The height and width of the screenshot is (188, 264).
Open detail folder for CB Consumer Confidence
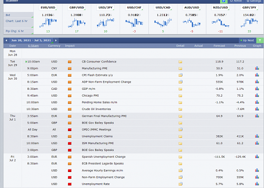coord(180,62)
